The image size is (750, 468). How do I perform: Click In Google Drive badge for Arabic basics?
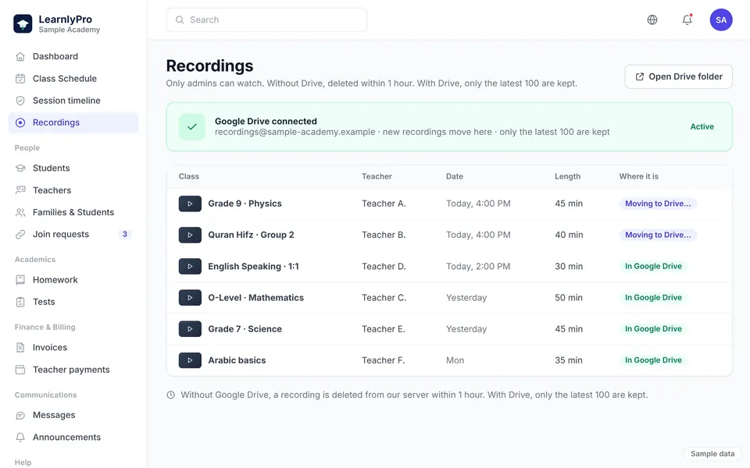pyautogui.click(x=653, y=360)
